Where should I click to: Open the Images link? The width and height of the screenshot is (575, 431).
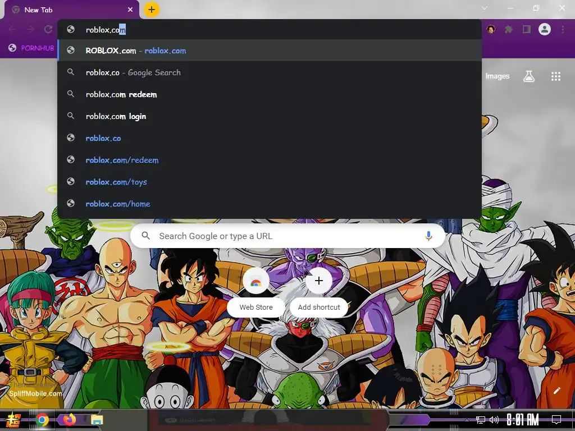[x=498, y=76]
